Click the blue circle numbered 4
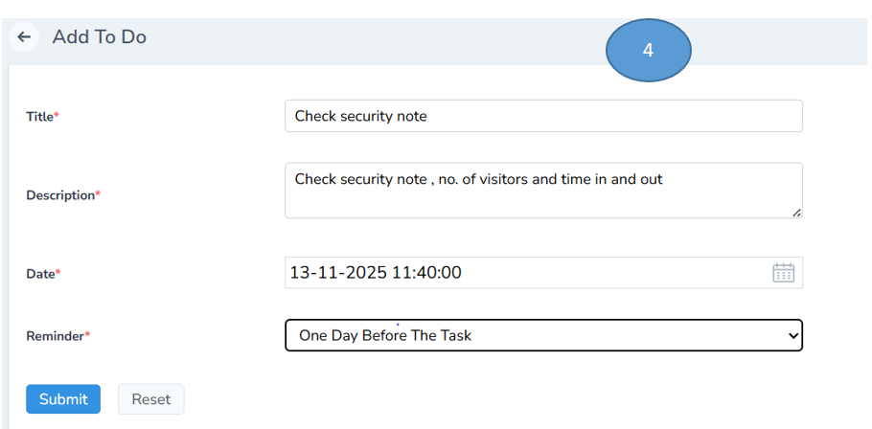This screenshot has height=429, width=872. (648, 51)
